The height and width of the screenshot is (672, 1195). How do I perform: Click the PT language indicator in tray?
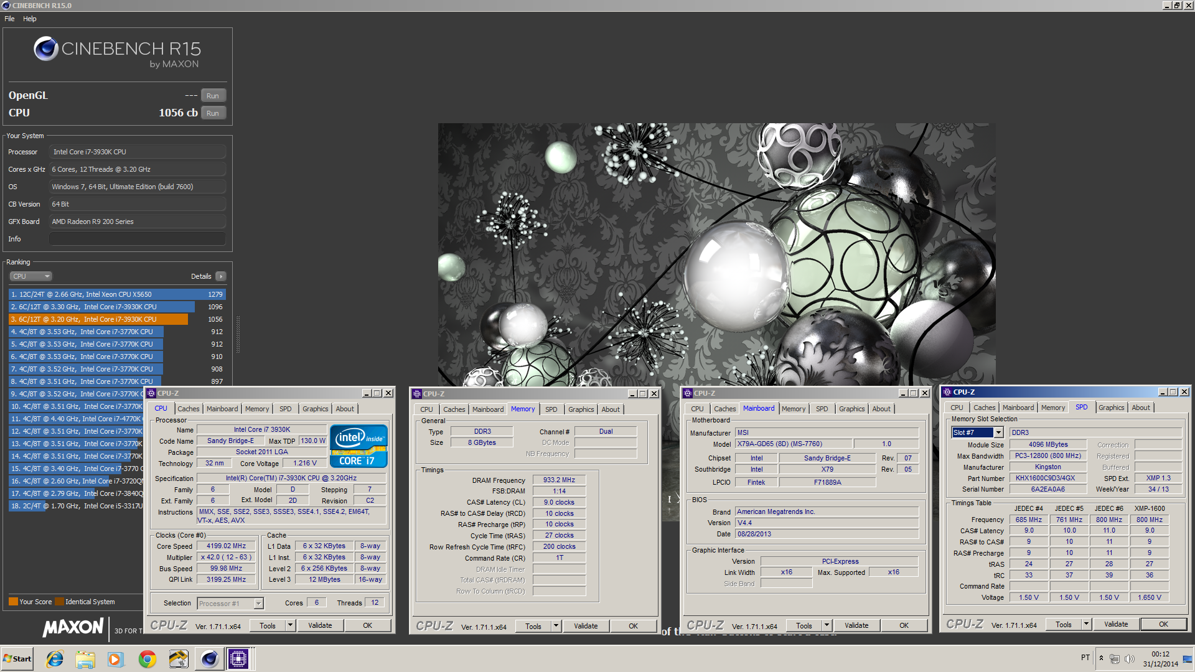[x=1085, y=658]
